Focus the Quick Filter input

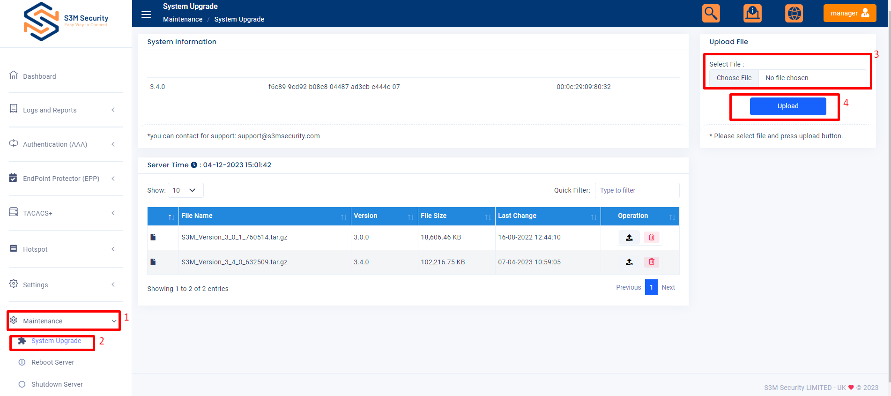[x=637, y=190]
